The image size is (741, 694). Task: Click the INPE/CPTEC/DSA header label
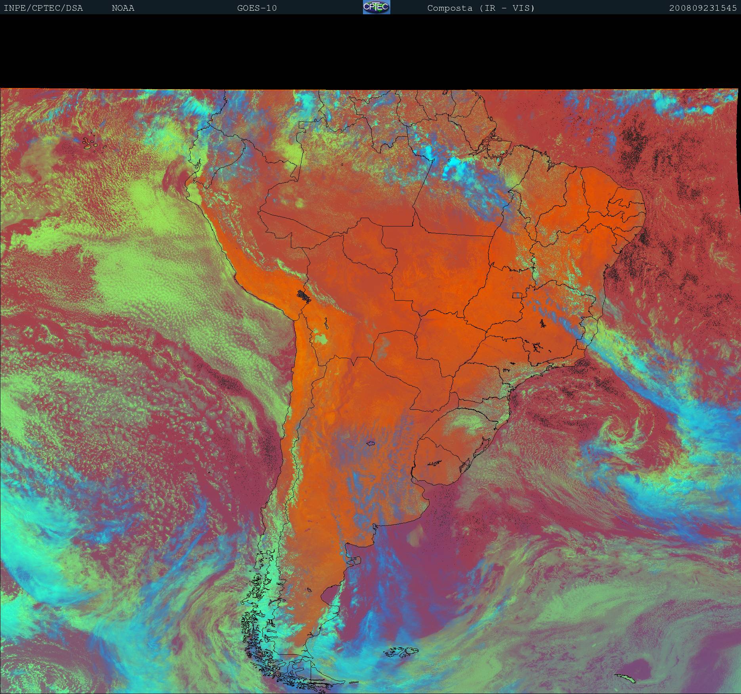tap(43, 8)
